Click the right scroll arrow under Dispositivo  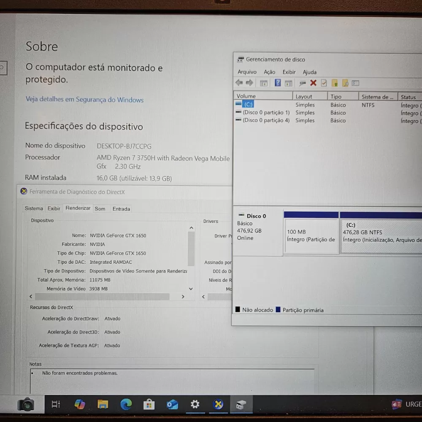(183, 297)
